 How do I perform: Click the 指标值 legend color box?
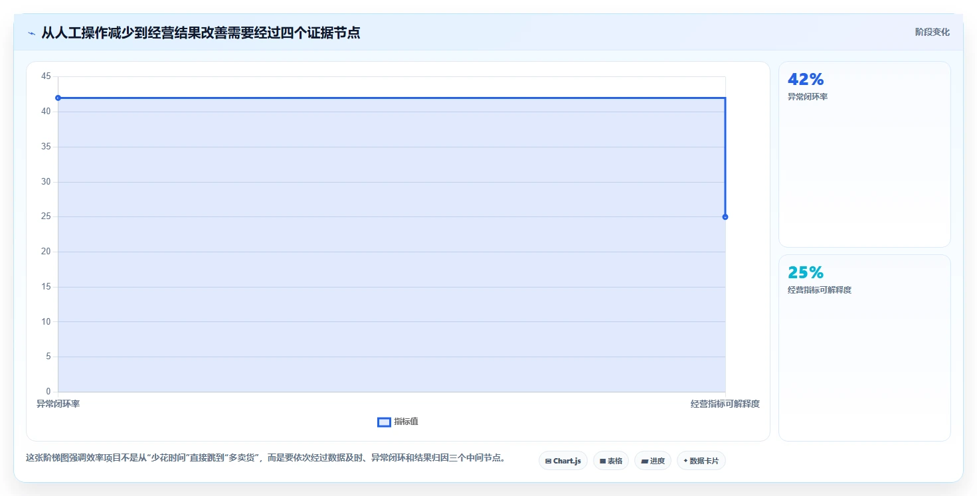[x=384, y=422]
